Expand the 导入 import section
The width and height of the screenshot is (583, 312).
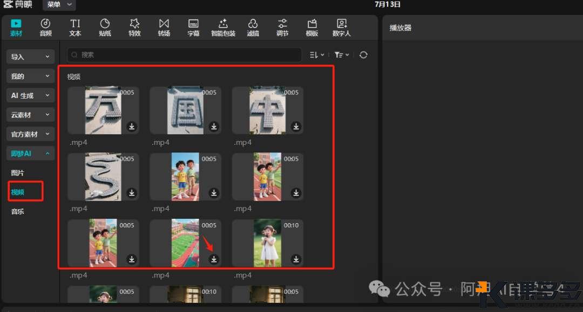point(30,57)
